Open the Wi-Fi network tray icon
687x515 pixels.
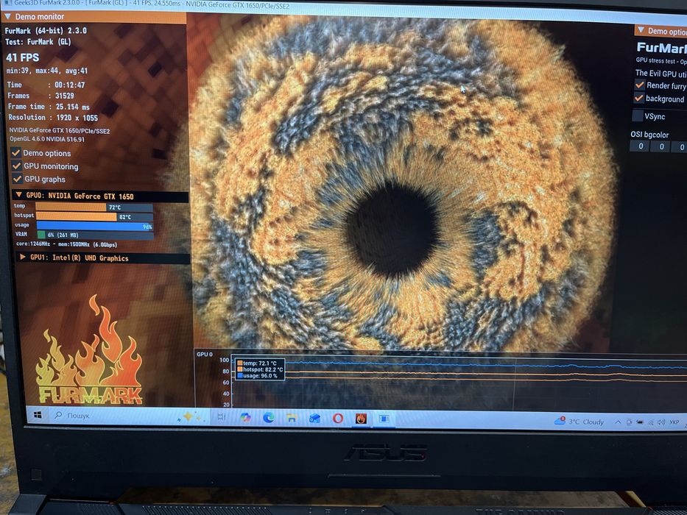(651, 422)
